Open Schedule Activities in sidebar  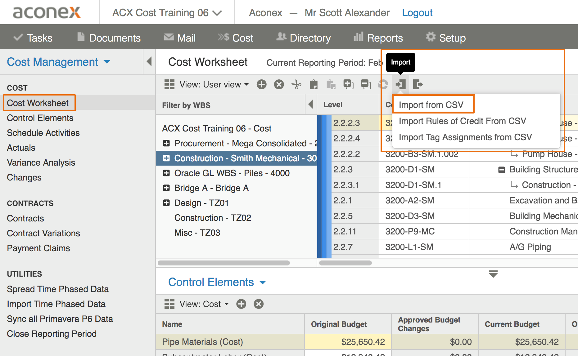(43, 133)
